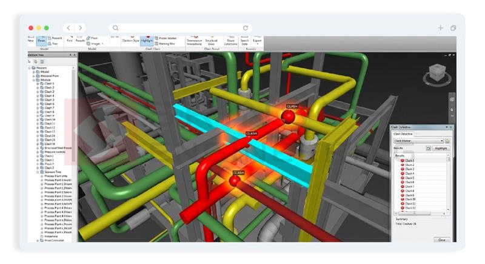Expand the Process Plant tree node
This screenshot has width=485, height=264.
coord(33,75)
